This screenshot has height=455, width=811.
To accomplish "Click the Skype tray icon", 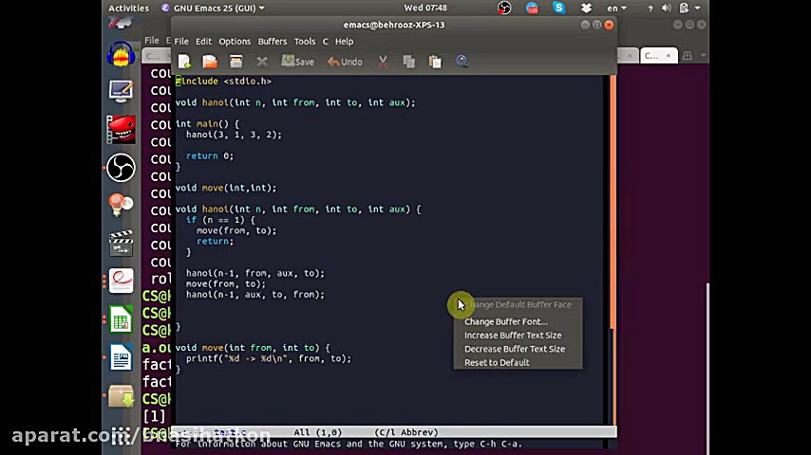I will point(558,8).
